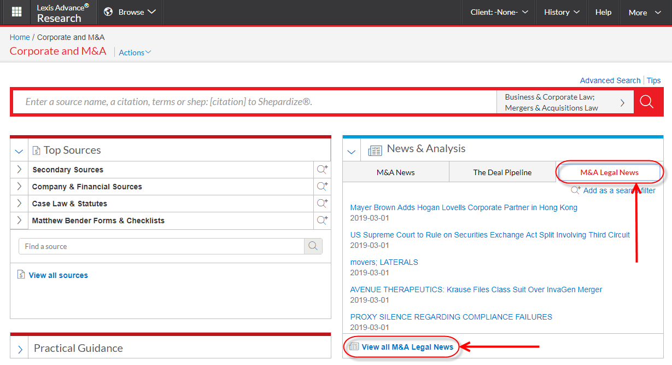Open US Supreme Court Securities Exchange Act article
The height and width of the screenshot is (365, 672).
point(490,235)
